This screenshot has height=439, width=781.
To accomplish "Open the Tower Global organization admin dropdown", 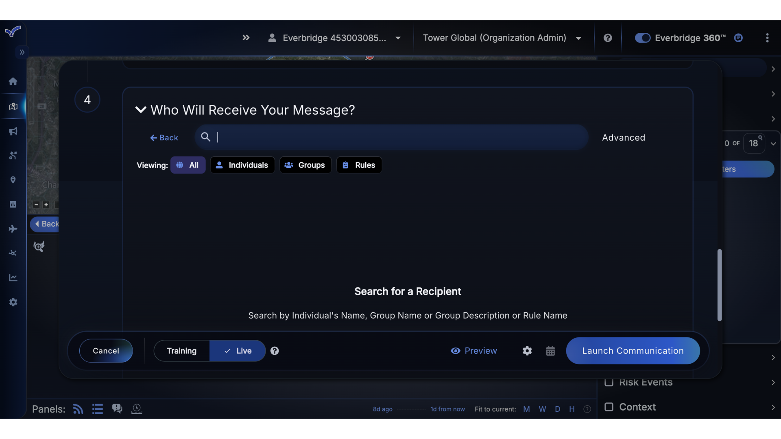I will click(578, 38).
